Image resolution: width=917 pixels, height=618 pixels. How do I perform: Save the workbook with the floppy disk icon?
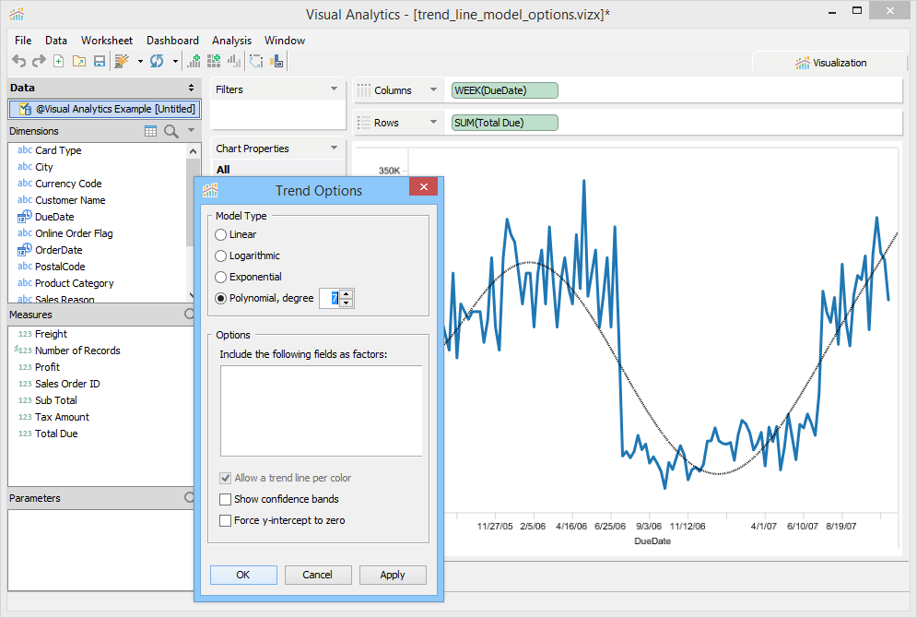point(100,61)
